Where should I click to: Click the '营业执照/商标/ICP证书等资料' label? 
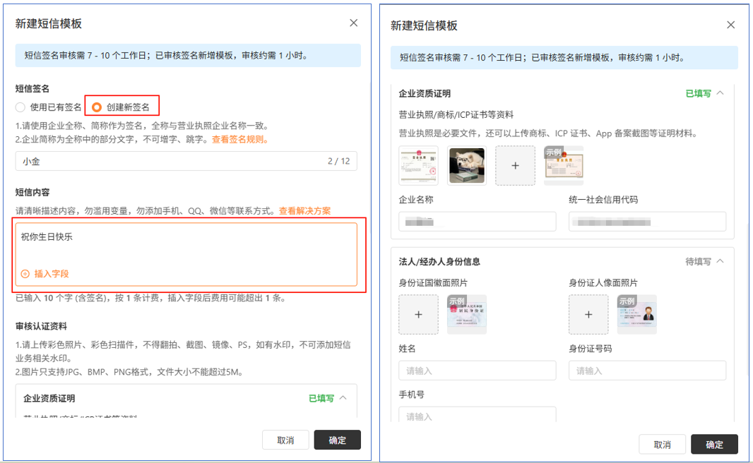(x=456, y=114)
